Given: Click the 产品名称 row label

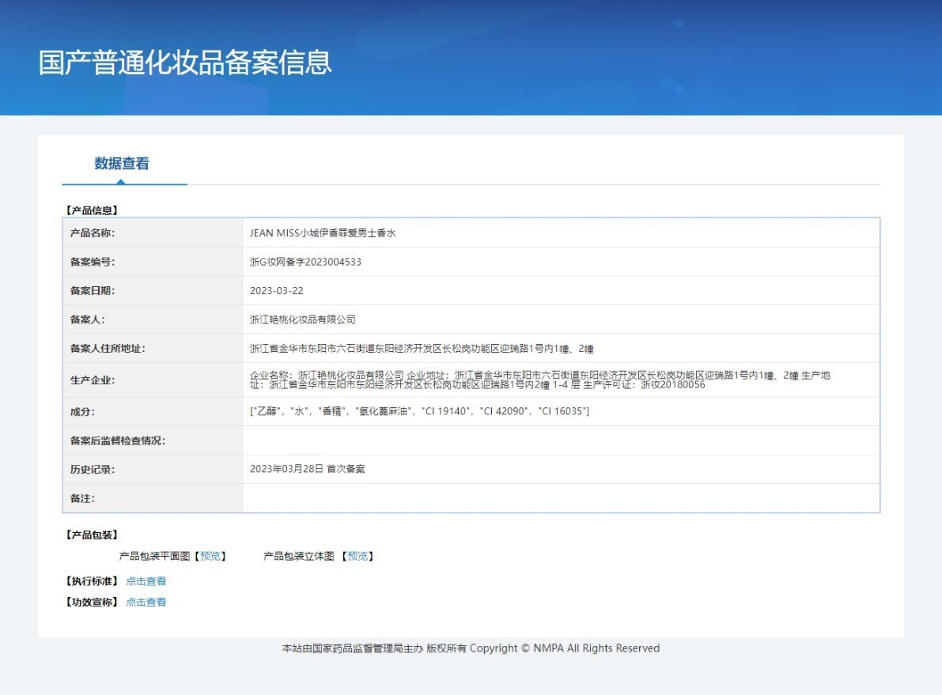Looking at the screenshot, I should [93, 233].
